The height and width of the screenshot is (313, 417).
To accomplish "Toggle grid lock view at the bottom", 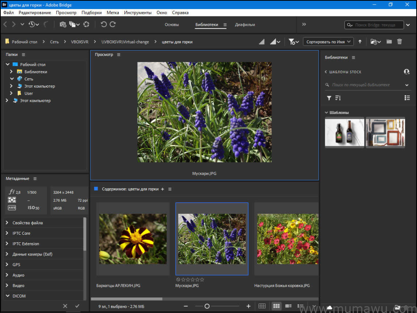I will pyautogui.click(x=262, y=306).
